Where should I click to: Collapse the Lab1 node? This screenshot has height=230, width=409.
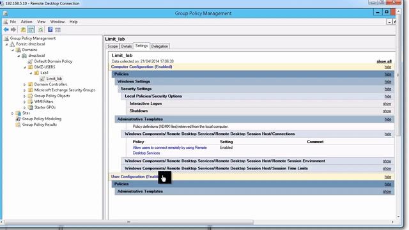[31, 73]
